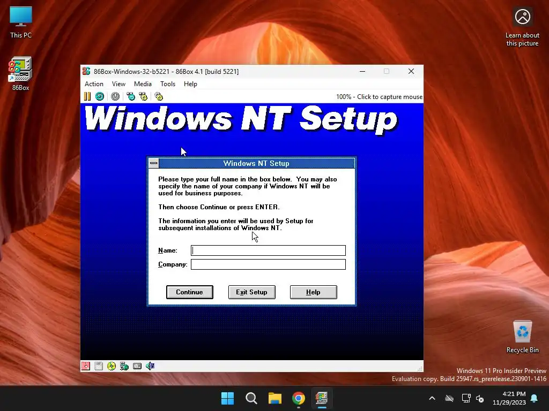Open the Action menu in 86Box
Screen dimensions: 549x411
94,84
